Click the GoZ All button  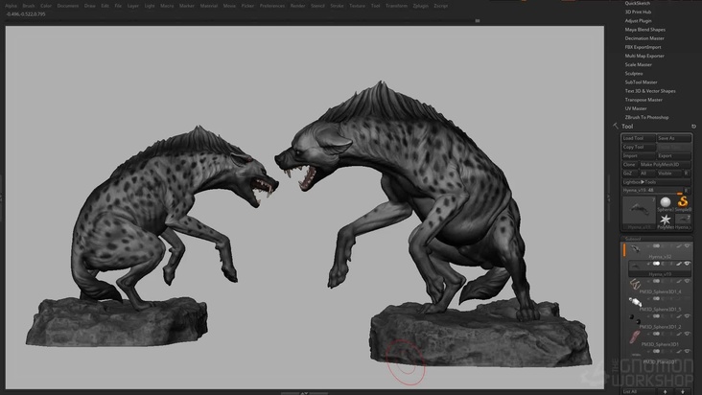tap(647, 174)
